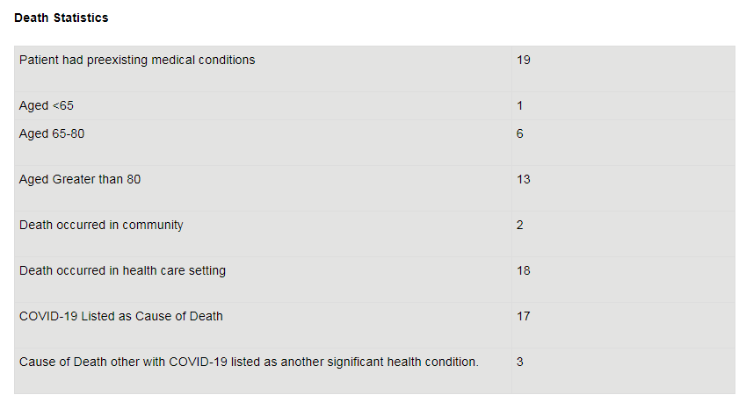The height and width of the screenshot is (402, 746).
Task: Select COVID-19 Listed as Cause of Death label
Action: (x=121, y=317)
